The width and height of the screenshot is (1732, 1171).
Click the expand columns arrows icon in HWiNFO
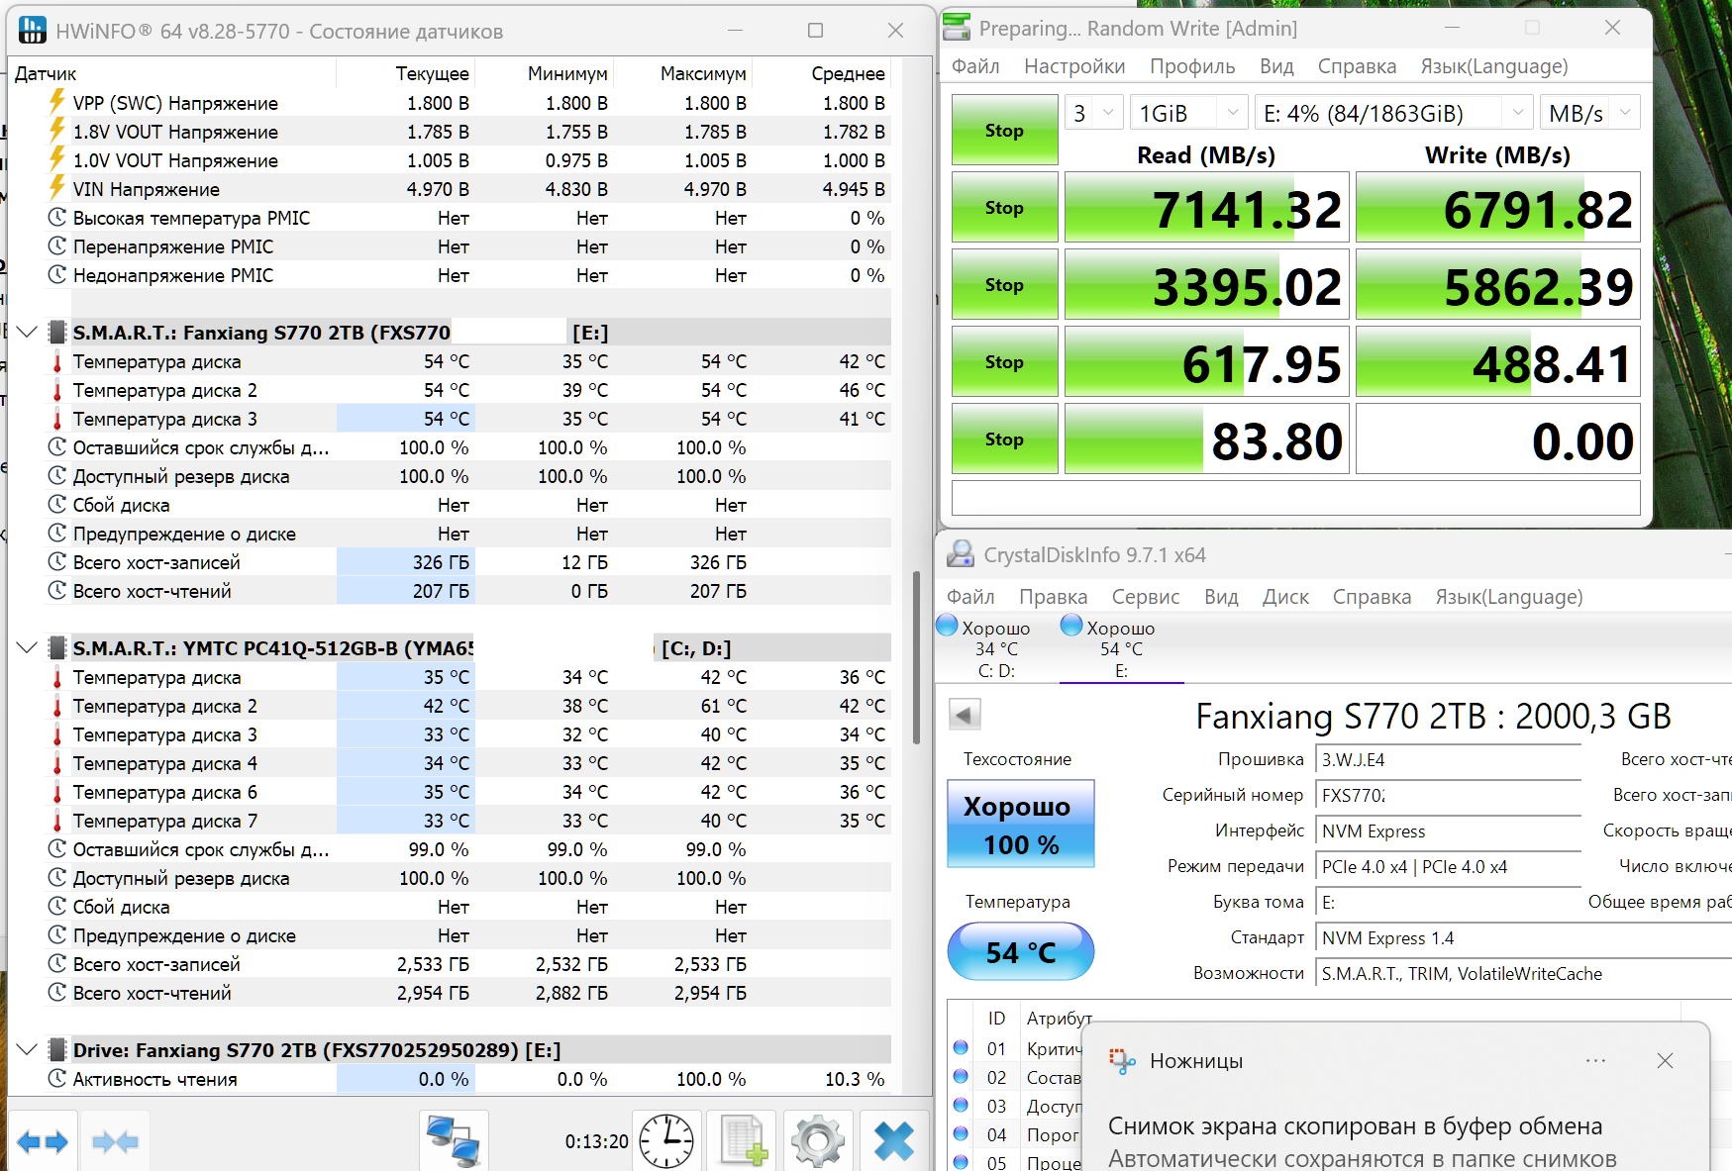click(43, 1141)
